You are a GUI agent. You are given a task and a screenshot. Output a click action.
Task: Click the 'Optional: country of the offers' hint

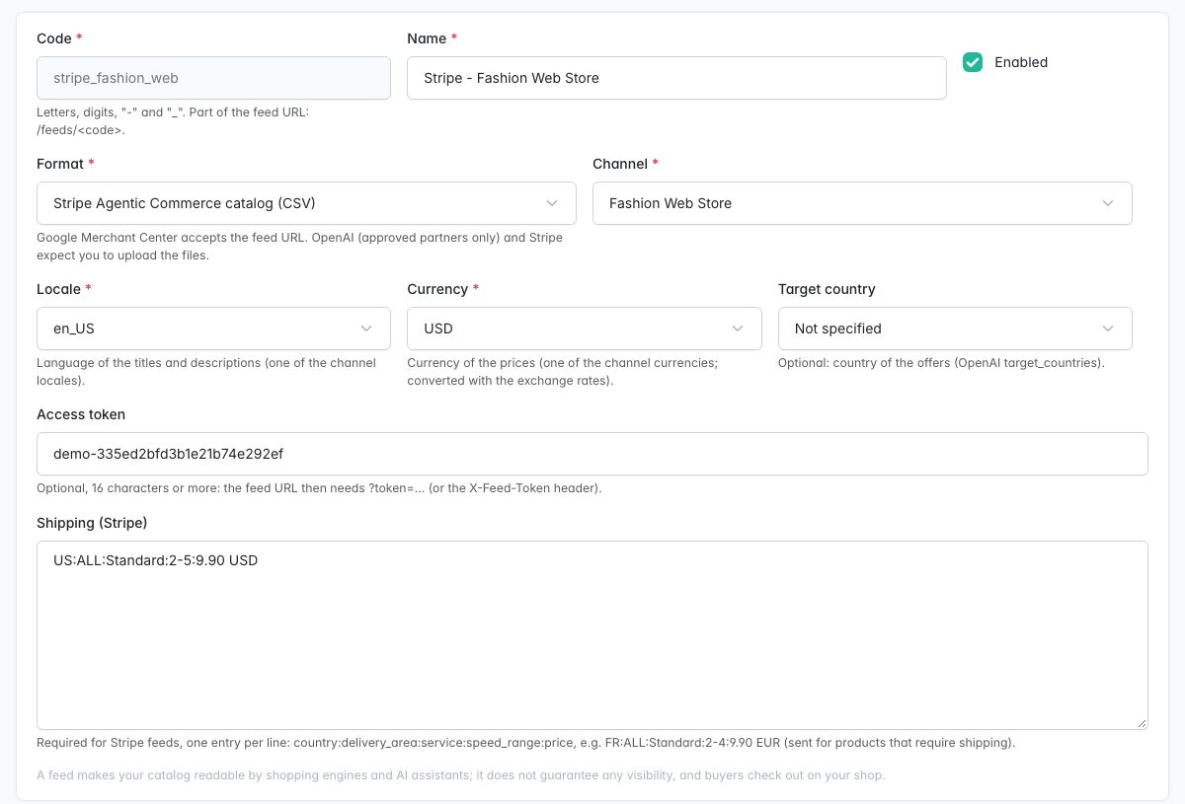click(x=941, y=363)
